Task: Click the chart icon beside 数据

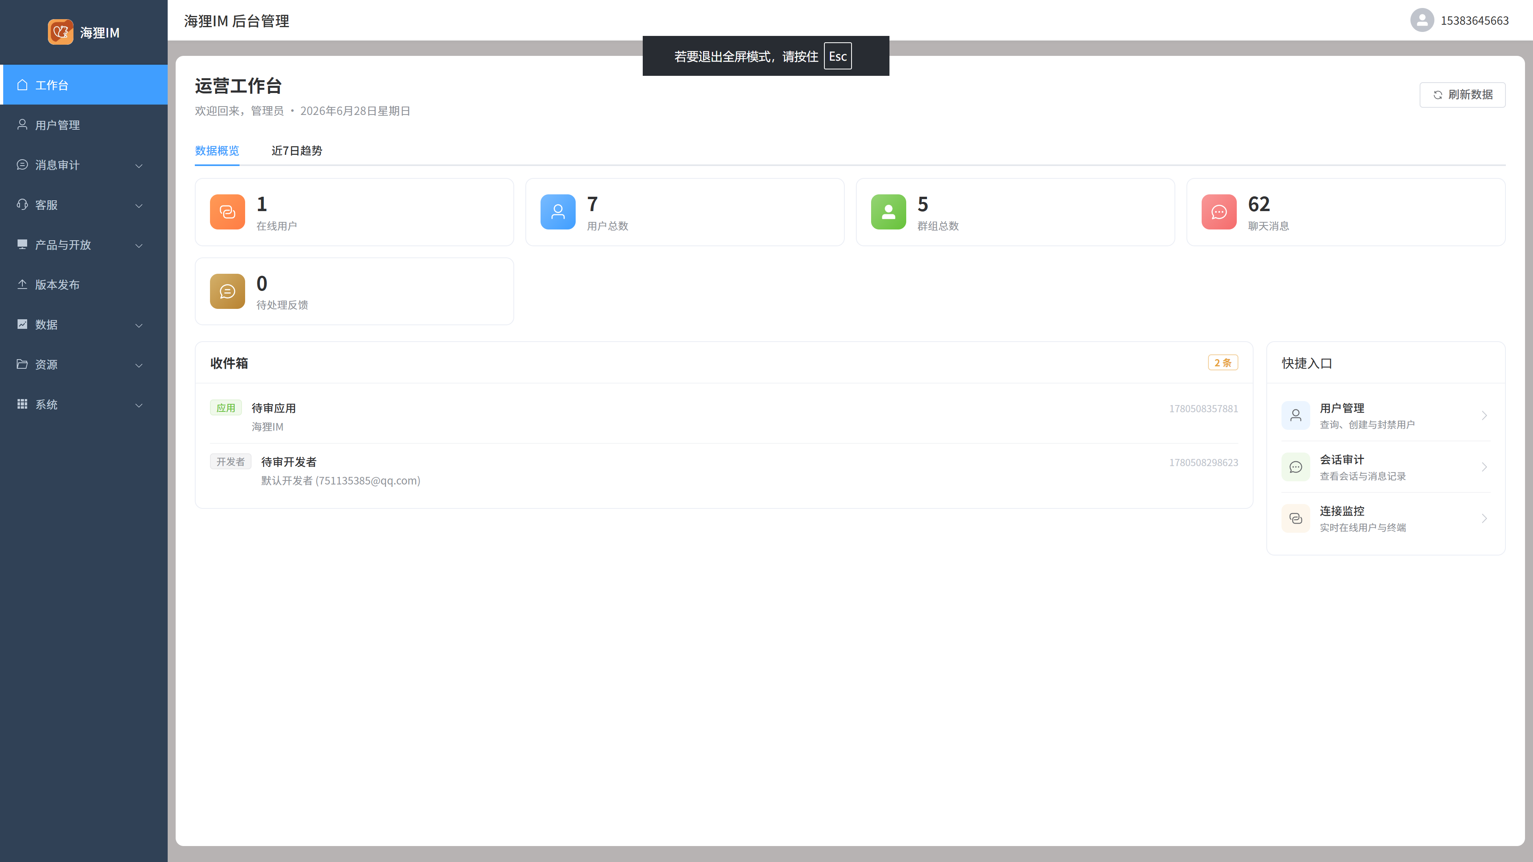Action: (22, 324)
